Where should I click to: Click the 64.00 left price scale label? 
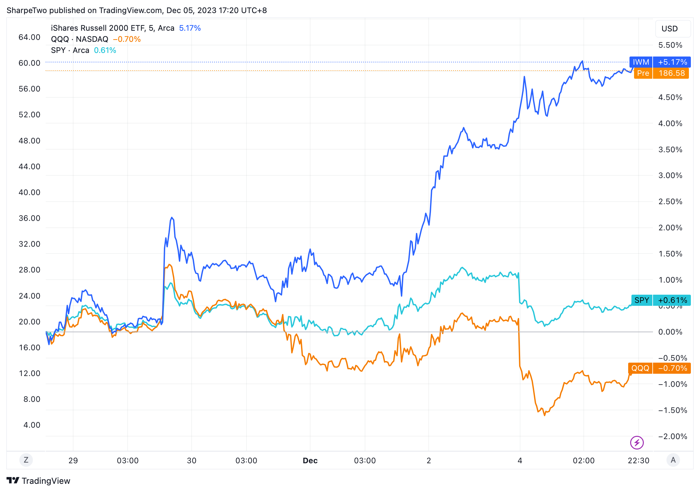29,37
